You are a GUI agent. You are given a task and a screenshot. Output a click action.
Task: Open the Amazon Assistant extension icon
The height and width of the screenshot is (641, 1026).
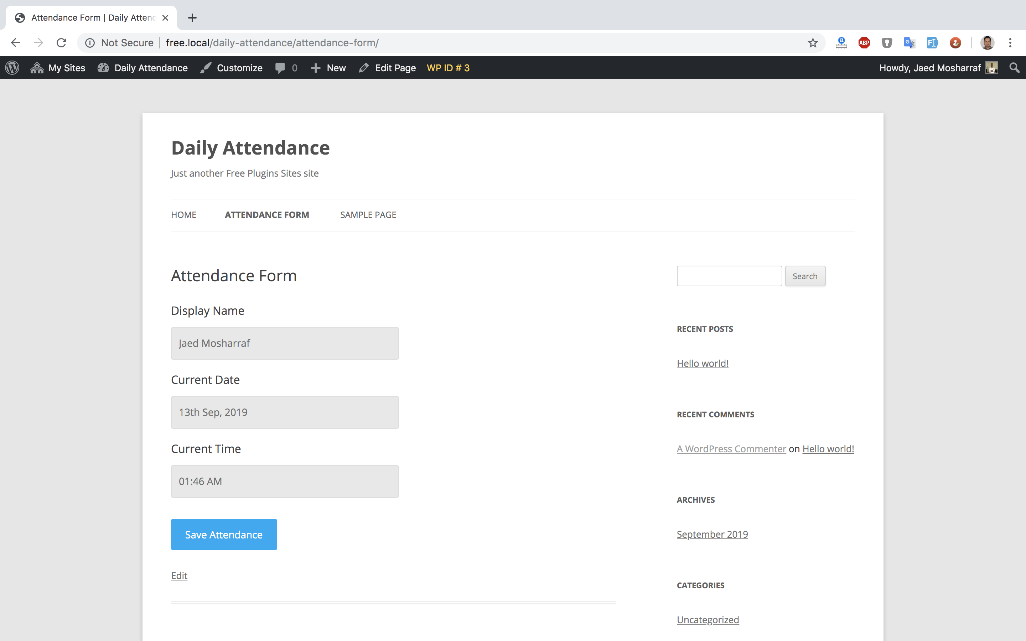[841, 43]
